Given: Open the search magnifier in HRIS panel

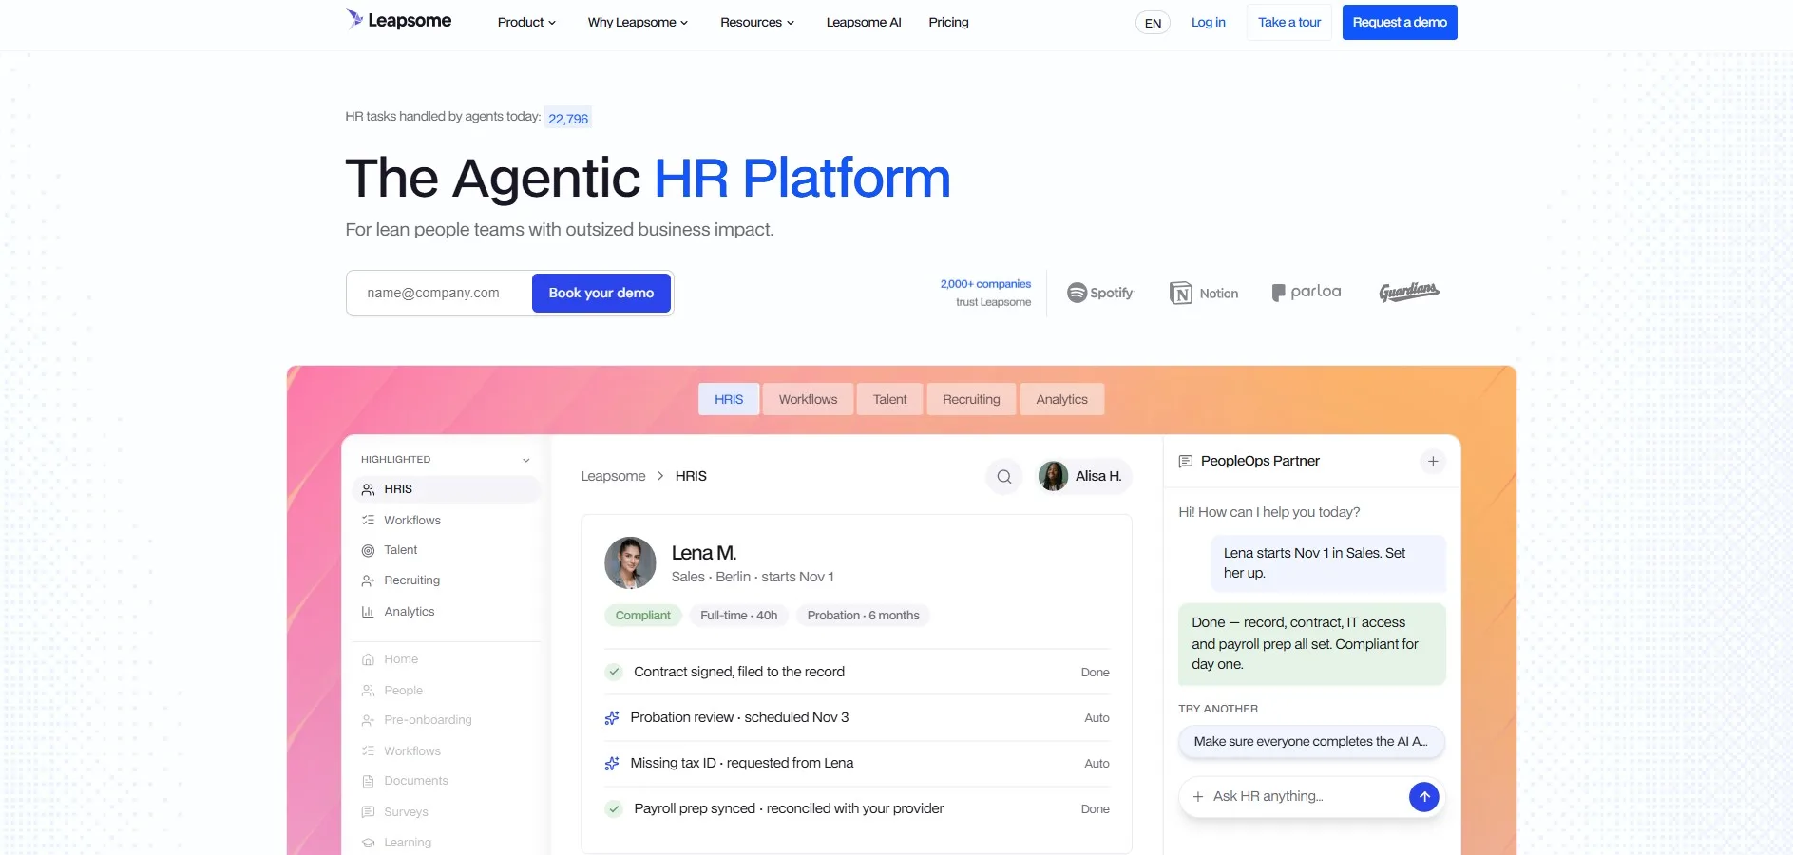Looking at the screenshot, I should (1003, 477).
